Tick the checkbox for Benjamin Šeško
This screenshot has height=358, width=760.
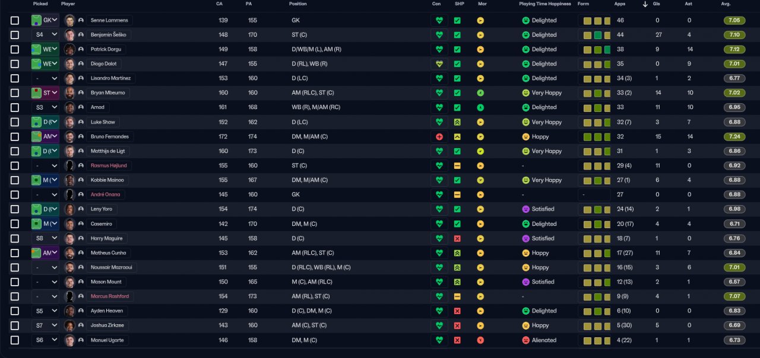click(15, 35)
